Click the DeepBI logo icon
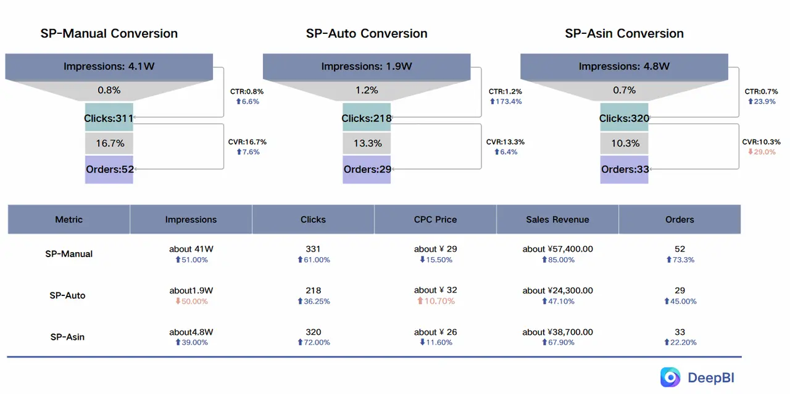Viewport: 790px width, 394px height. pos(669,377)
